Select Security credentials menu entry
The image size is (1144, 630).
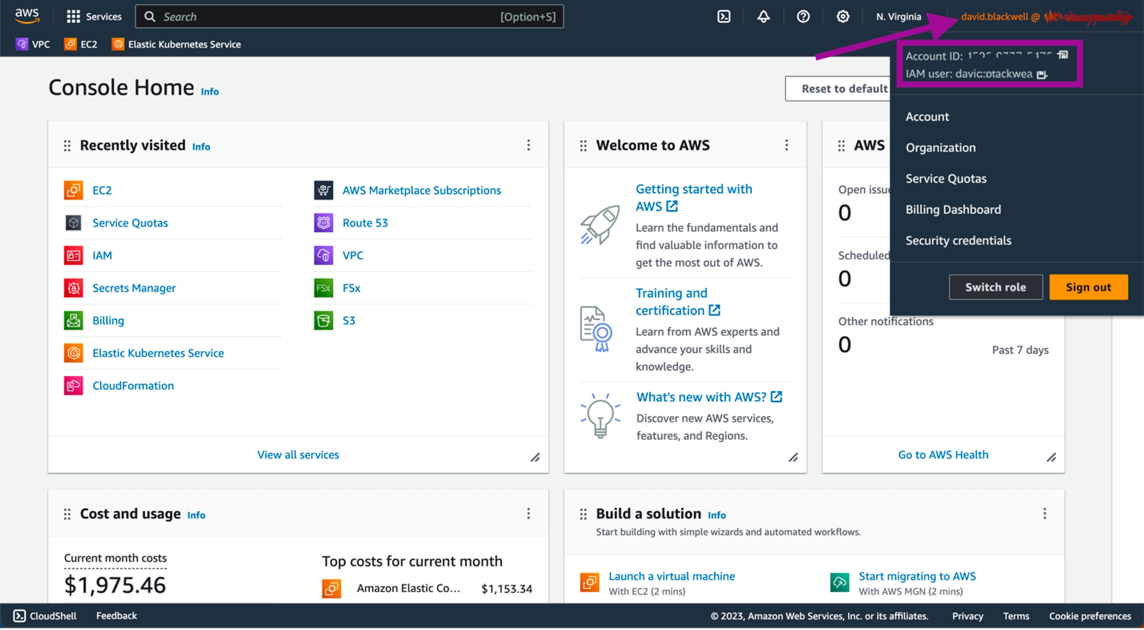point(958,241)
